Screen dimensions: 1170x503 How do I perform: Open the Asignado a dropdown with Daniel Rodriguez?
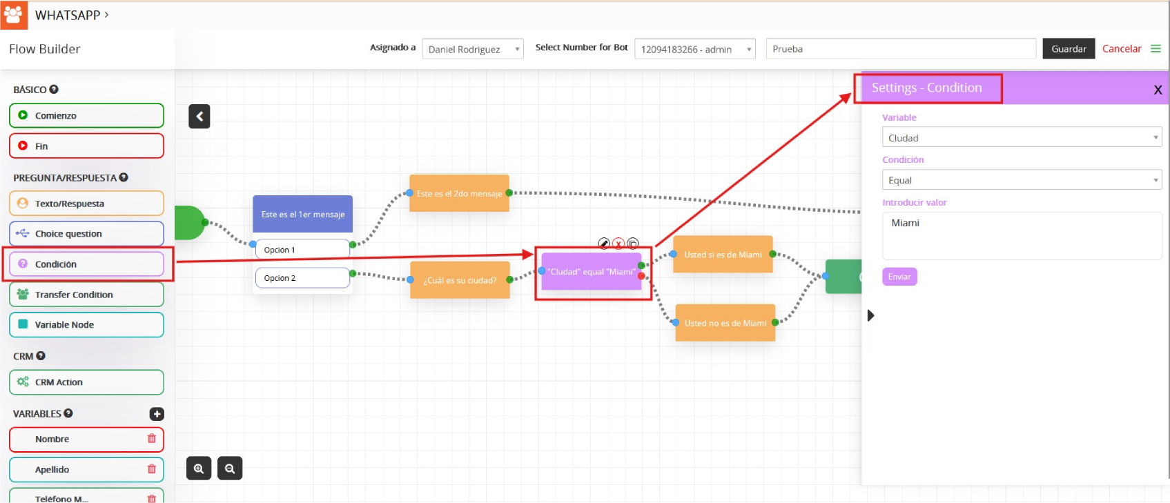pos(473,49)
